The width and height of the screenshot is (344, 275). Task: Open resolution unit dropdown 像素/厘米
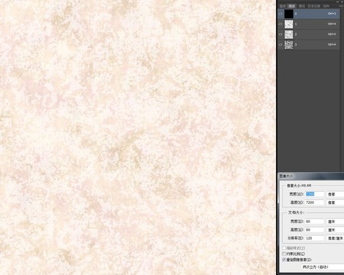point(336,238)
